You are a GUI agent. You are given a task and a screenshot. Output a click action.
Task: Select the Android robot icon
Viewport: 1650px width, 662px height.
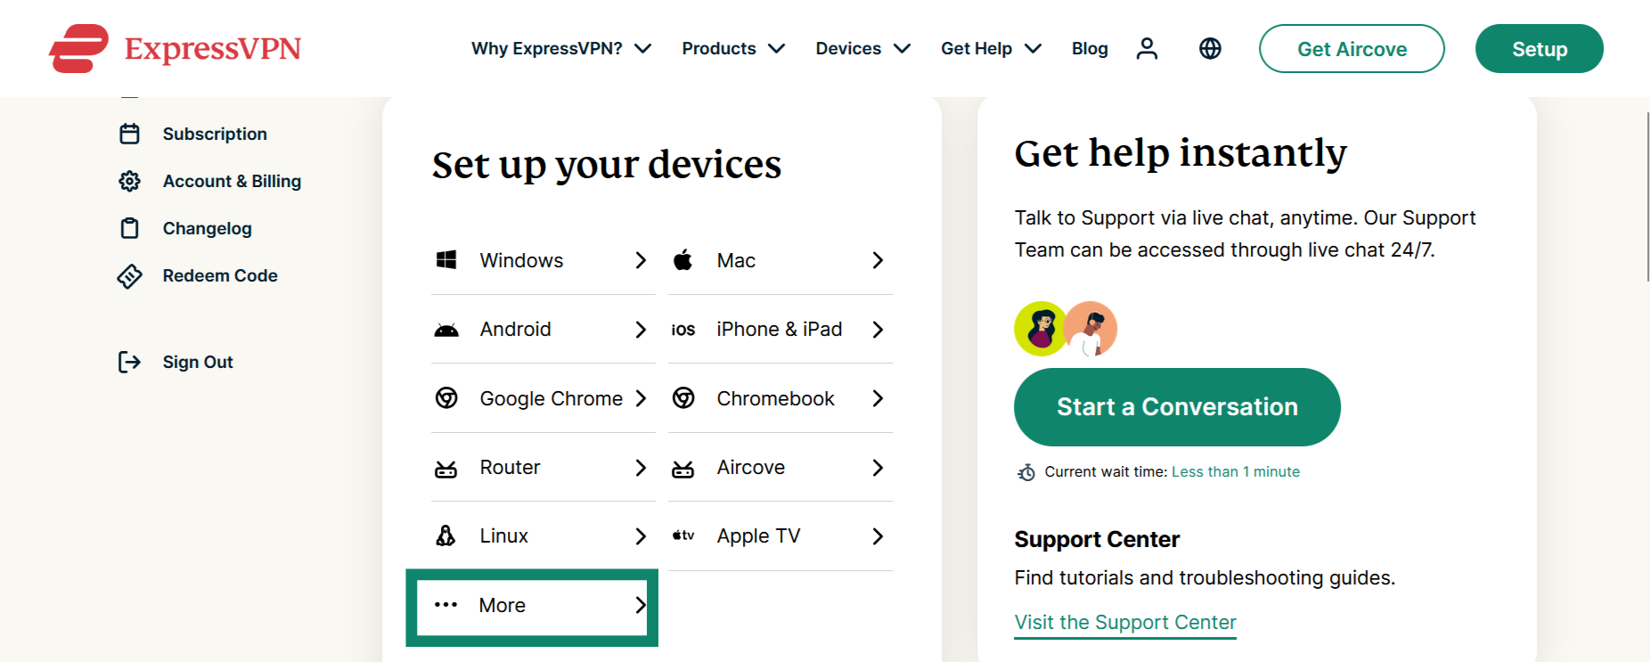point(448,329)
